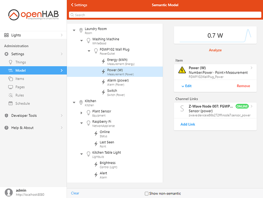Open Schedule in the sidebar
The width and height of the screenshot is (263, 198).
[x=34, y=103]
